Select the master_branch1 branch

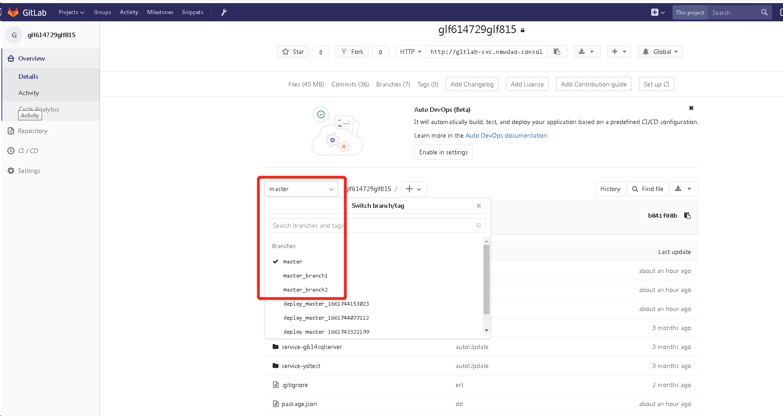[305, 276]
